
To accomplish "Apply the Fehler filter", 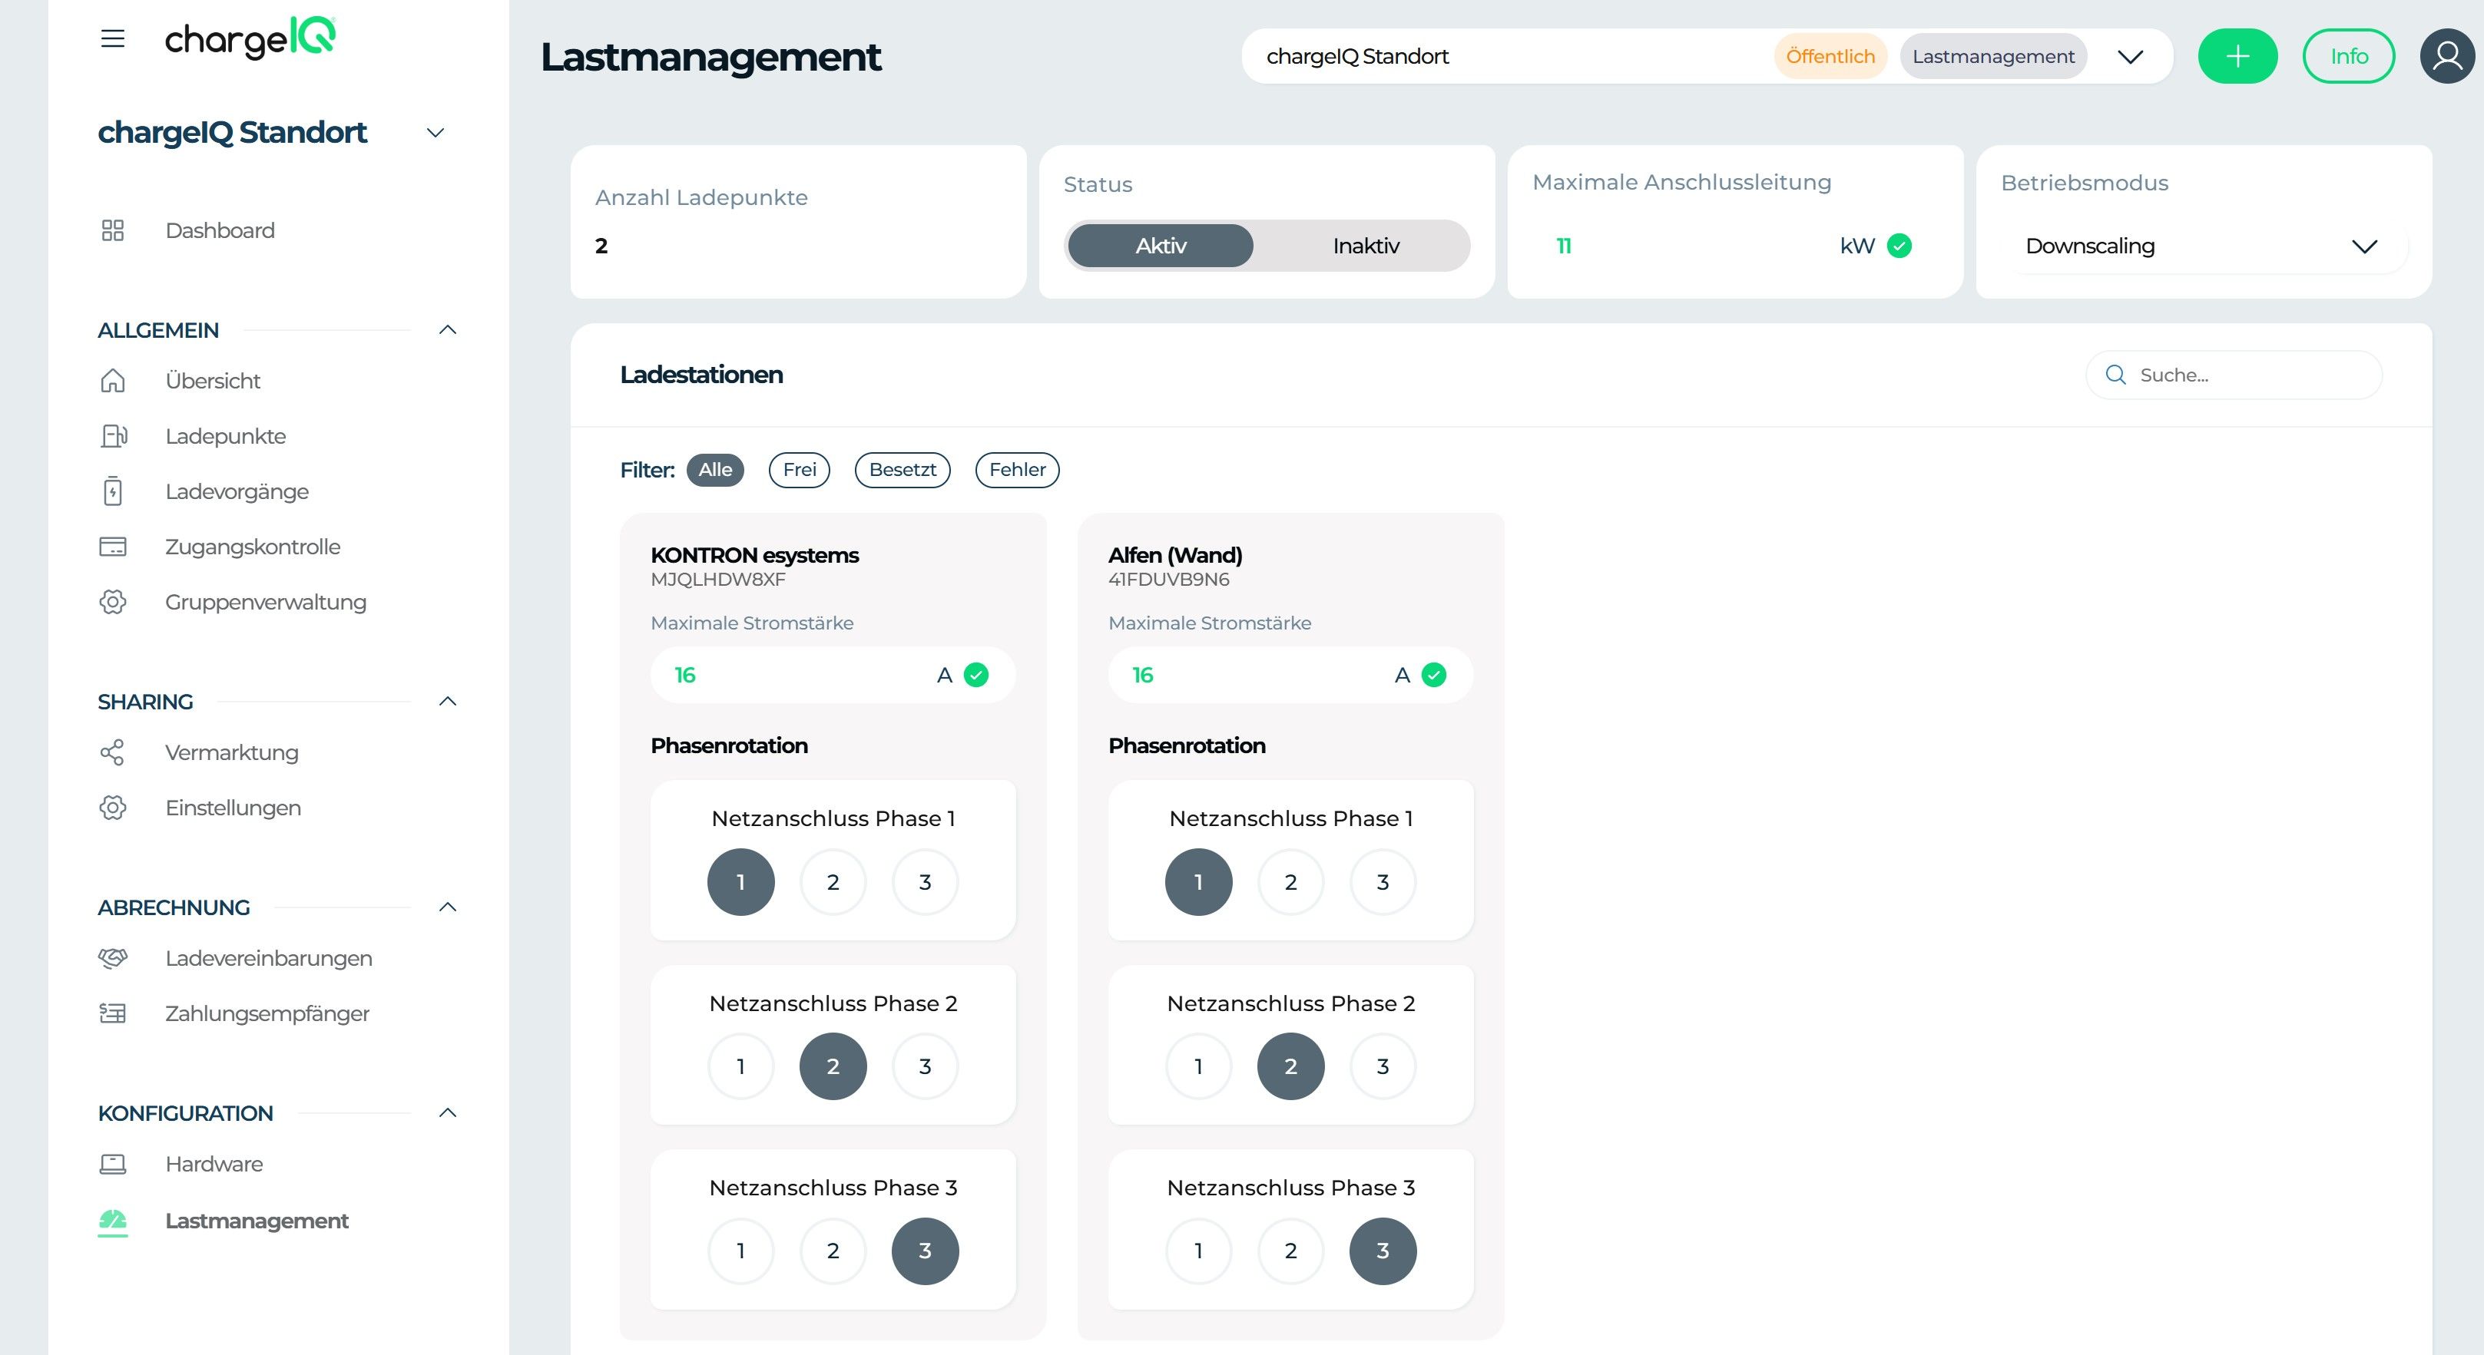I will (1017, 469).
